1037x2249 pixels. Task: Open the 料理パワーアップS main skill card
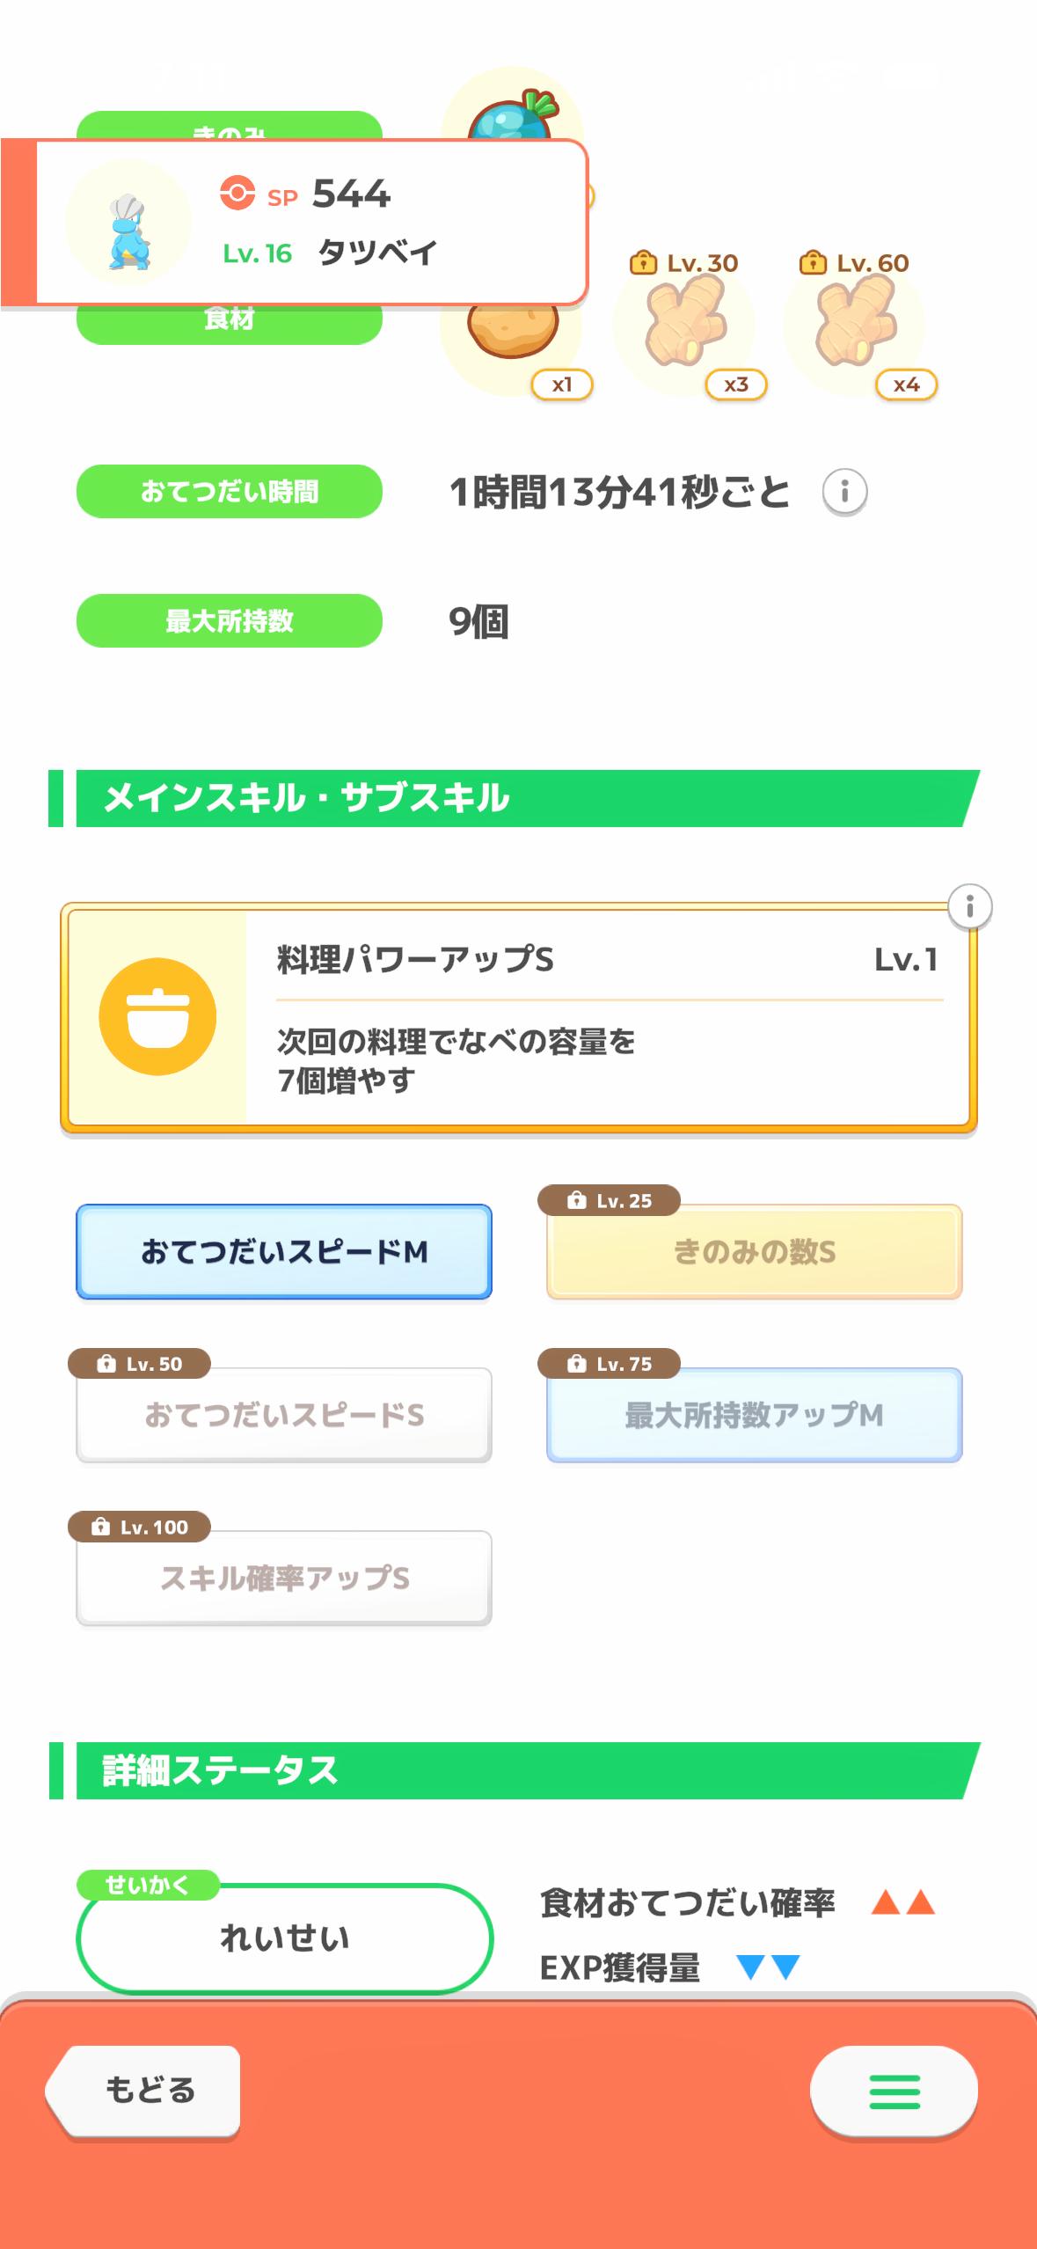[607, 1018]
